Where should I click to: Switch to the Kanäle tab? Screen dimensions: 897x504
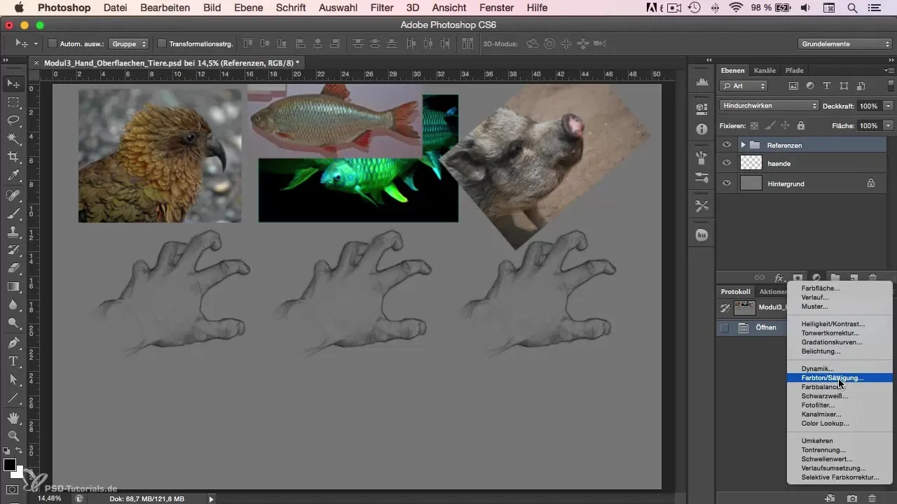click(x=764, y=70)
